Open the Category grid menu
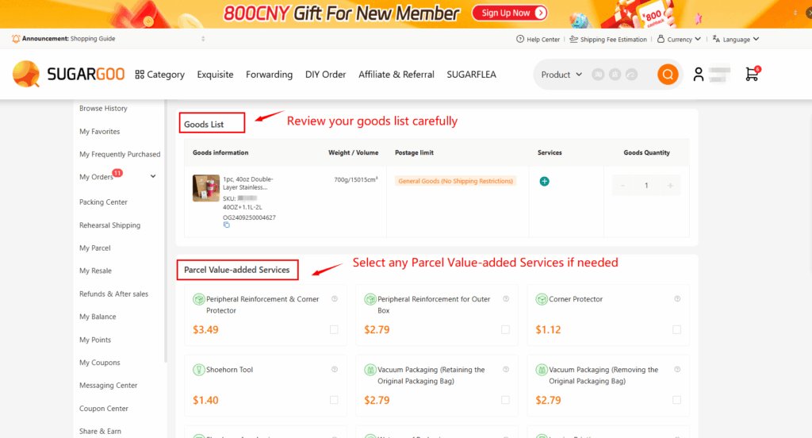The image size is (812, 438). tap(159, 75)
